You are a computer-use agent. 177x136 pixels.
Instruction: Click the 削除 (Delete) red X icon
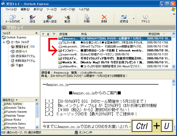point(104,17)
